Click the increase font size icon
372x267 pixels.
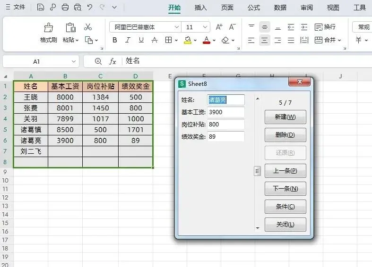pyautogui.click(x=219, y=27)
